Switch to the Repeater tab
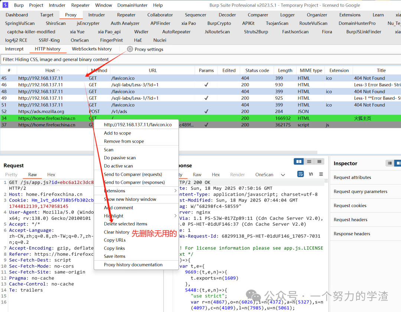The height and width of the screenshot is (312, 401). click(x=126, y=15)
